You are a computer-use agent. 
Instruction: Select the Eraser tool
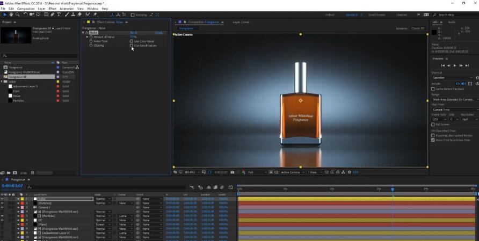[79, 14]
